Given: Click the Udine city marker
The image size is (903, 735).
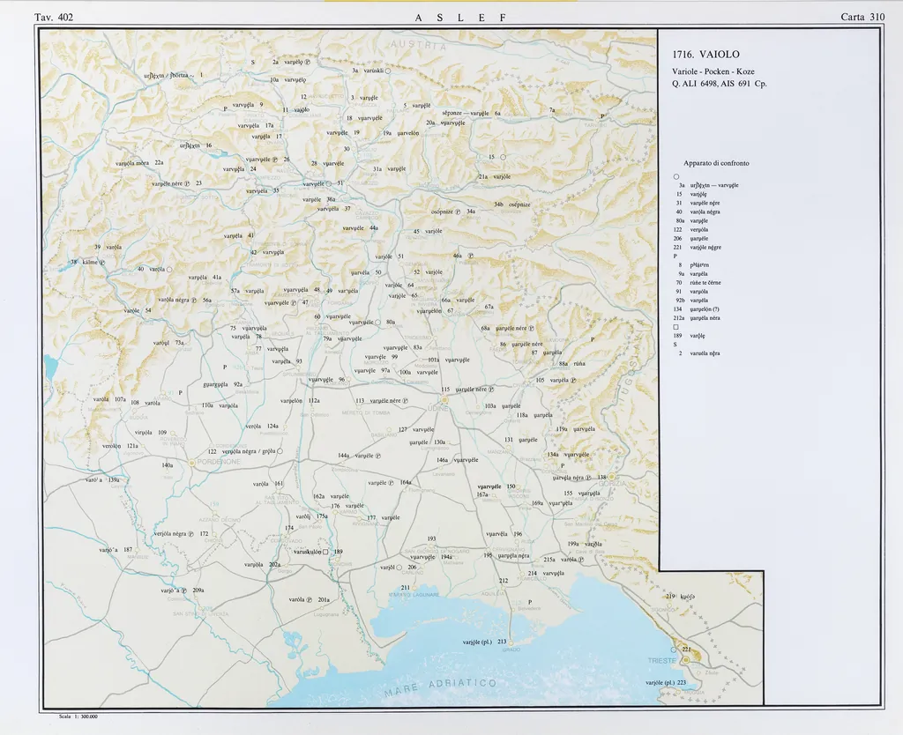Looking at the screenshot, I should pyautogui.click(x=444, y=399).
